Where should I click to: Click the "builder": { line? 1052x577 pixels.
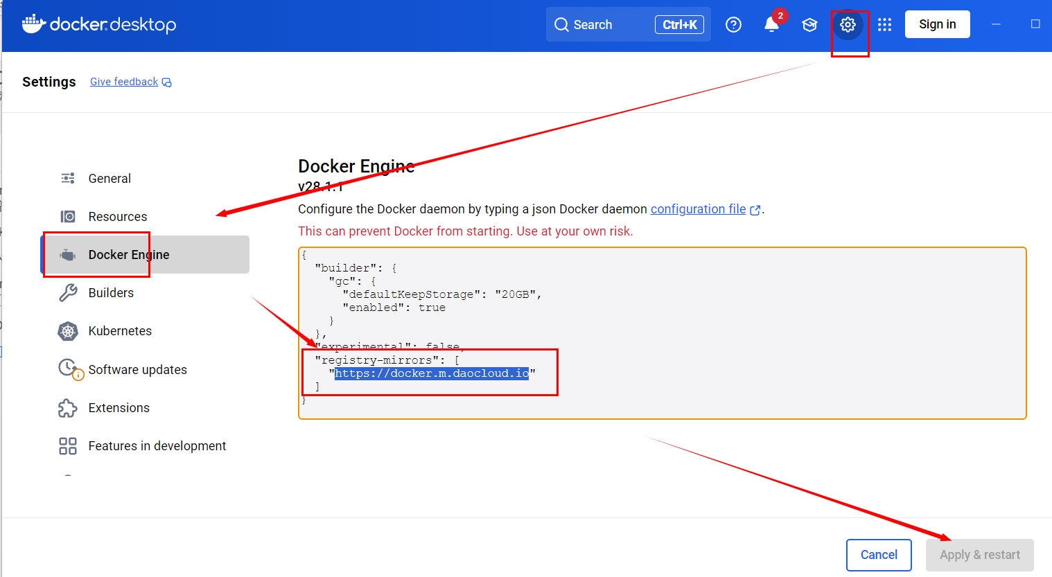tap(356, 268)
